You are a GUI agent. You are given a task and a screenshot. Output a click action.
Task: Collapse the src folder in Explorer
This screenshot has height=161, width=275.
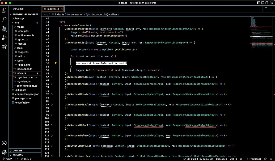point(17,23)
